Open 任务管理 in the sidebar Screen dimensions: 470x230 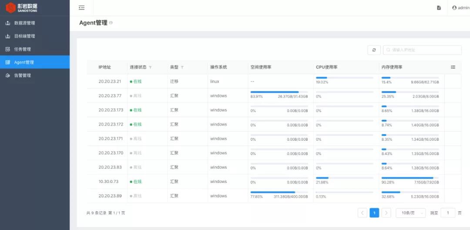35,49
